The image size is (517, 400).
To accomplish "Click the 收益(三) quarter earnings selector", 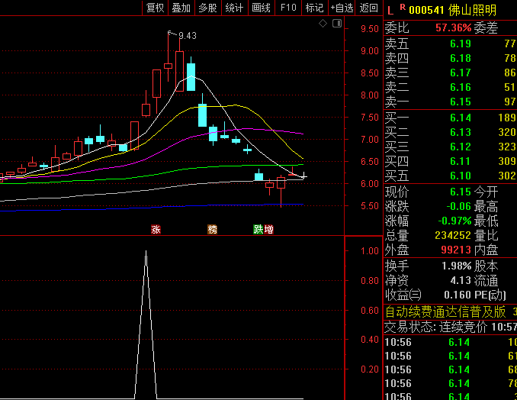I will click(403, 295).
